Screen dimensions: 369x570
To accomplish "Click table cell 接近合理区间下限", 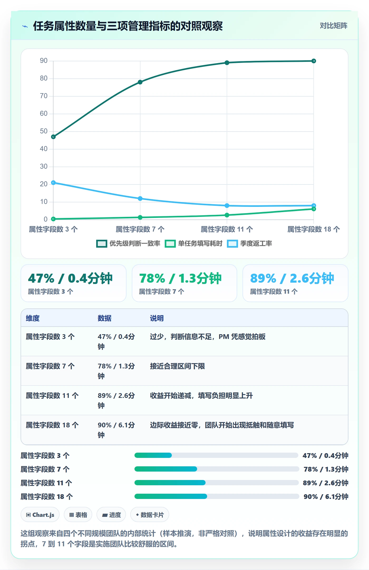I will [x=177, y=366].
